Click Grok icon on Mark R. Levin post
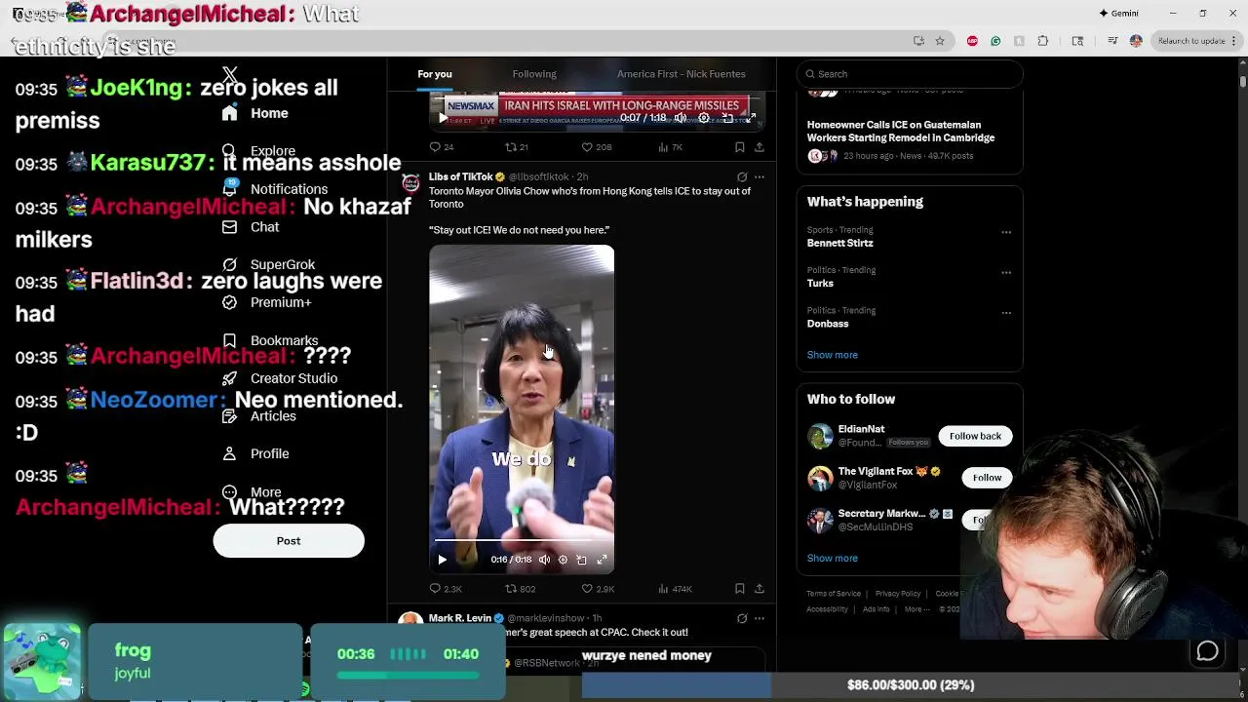The height and width of the screenshot is (702, 1248). coord(742,618)
